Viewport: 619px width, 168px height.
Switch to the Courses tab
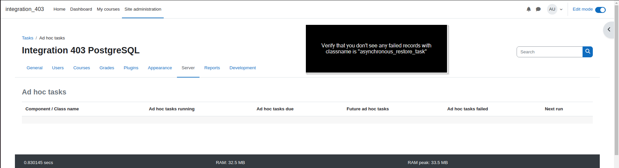click(82, 68)
